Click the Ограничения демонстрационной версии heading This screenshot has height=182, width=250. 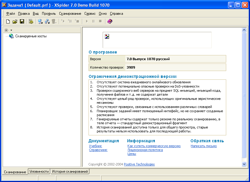(x=133, y=76)
